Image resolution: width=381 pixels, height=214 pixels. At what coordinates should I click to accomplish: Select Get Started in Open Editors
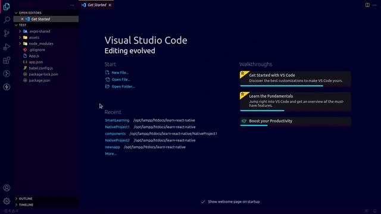click(46, 19)
